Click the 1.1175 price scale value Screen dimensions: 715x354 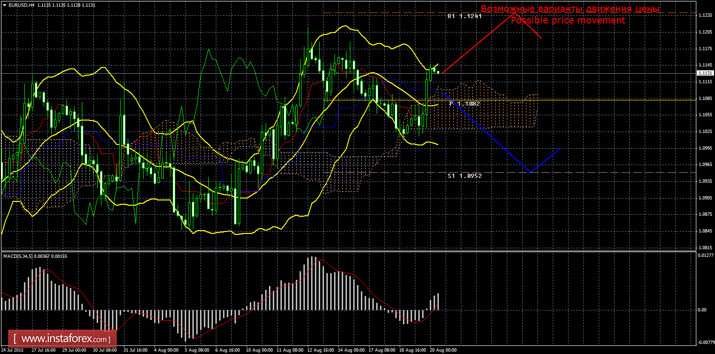(x=704, y=49)
